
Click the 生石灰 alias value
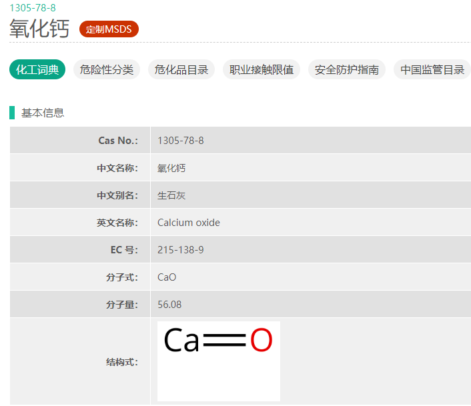(x=171, y=195)
